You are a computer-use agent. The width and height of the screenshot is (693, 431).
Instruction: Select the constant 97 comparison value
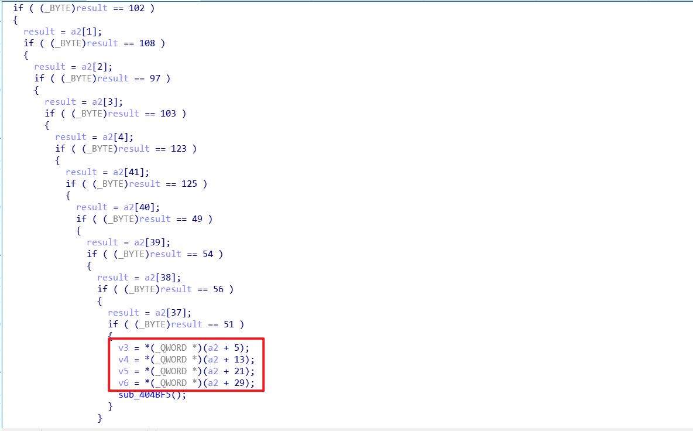pyautogui.click(x=155, y=78)
